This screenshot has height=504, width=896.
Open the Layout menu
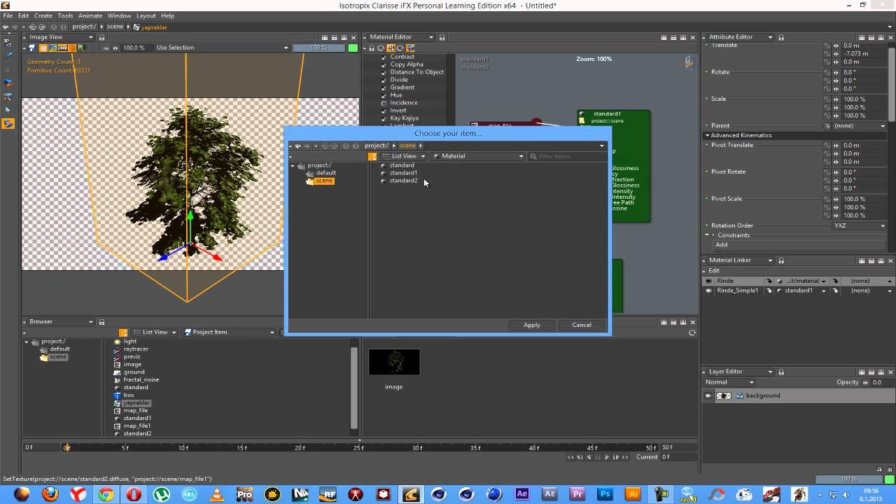pyautogui.click(x=146, y=15)
